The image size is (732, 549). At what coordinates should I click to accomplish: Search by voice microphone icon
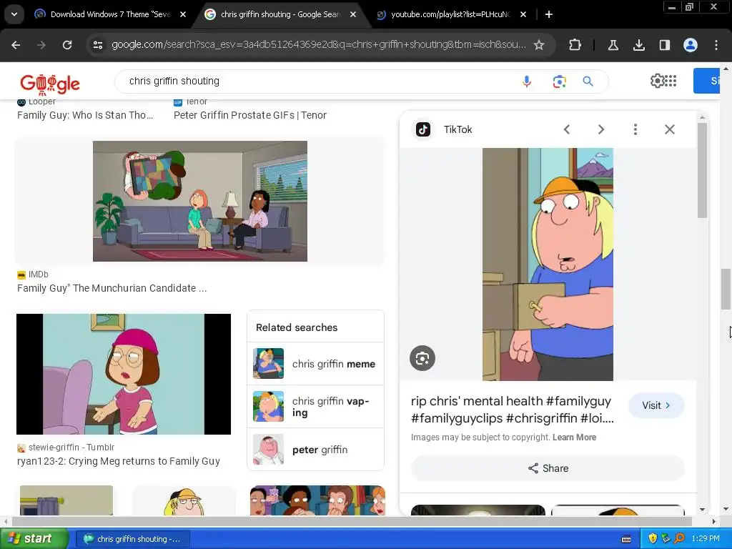527,81
